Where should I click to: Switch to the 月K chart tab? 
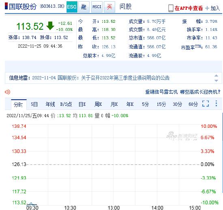tap(114, 104)
